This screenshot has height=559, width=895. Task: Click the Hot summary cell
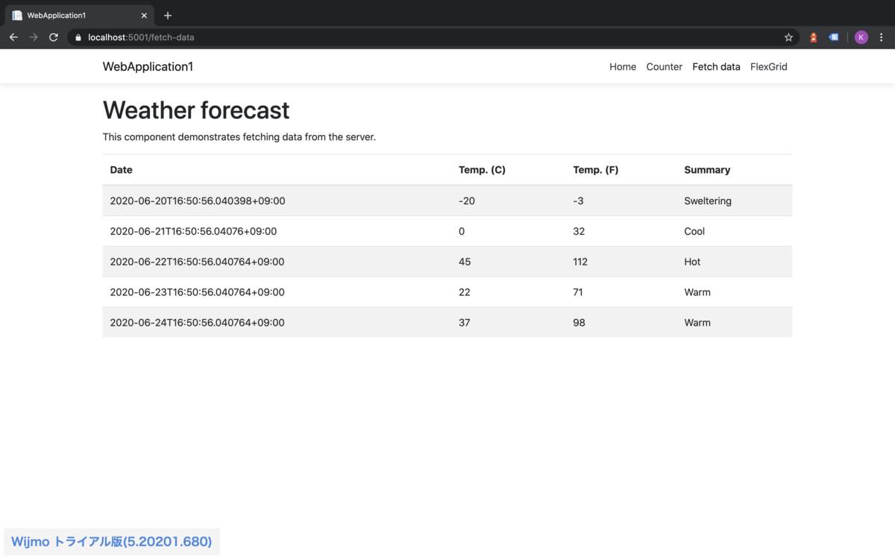tap(734, 262)
